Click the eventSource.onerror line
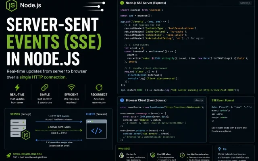Image resolution: width=258 pixels, height=161 pixels. (x=142, y=130)
